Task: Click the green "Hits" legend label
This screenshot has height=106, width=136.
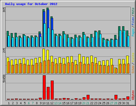Action: [133, 11]
